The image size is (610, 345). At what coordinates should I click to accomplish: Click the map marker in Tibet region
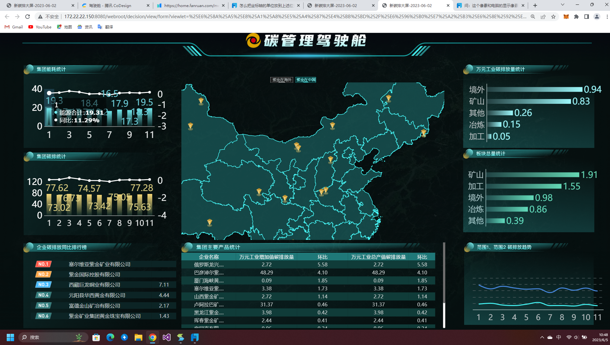click(210, 222)
